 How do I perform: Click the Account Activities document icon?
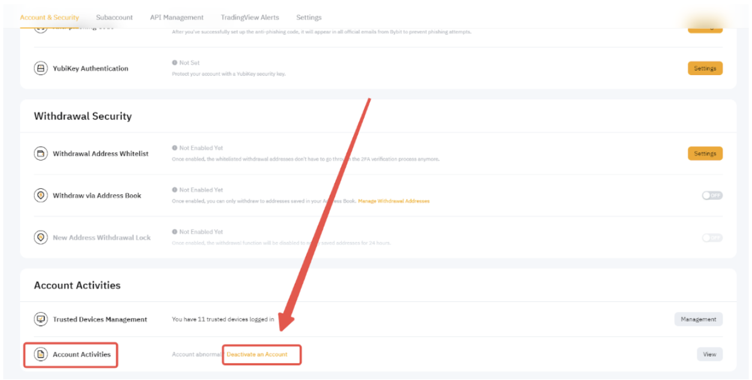click(41, 354)
